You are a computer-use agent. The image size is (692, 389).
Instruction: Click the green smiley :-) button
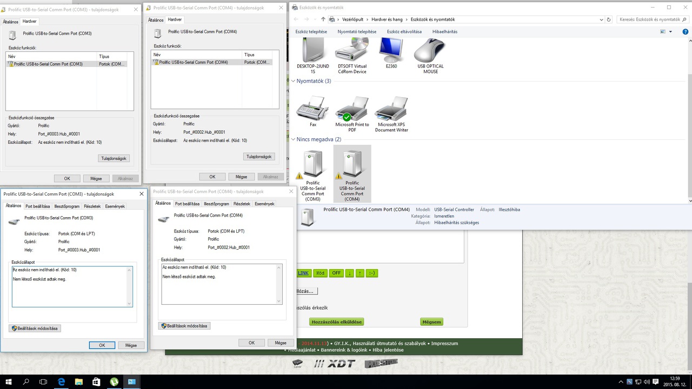pos(372,273)
